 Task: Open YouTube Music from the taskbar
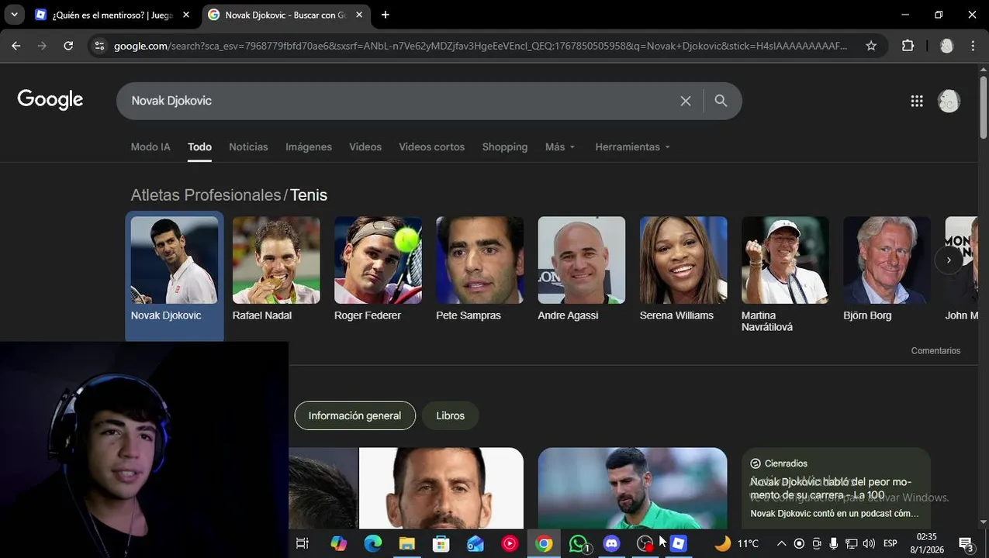[x=510, y=543]
